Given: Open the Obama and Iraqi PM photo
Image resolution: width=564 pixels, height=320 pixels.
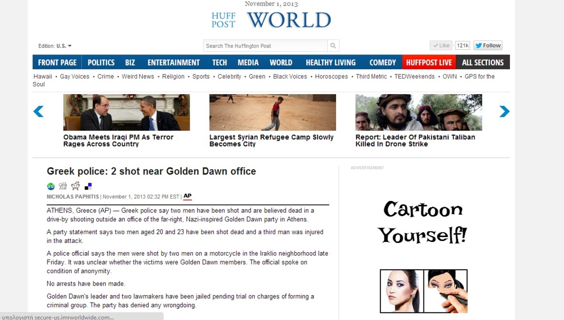Looking at the screenshot, I should click(x=126, y=112).
